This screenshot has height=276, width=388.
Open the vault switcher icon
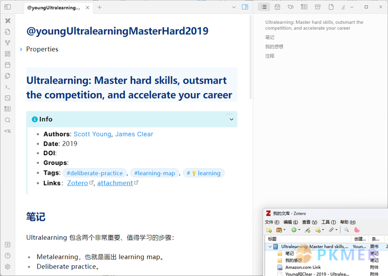pyautogui.click(x=8, y=245)
